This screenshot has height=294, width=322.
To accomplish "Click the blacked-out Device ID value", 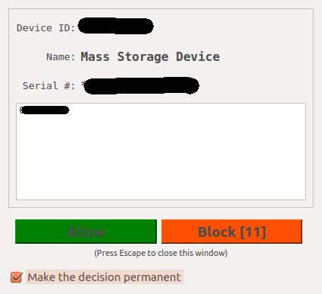I will (x=116, y=26).
